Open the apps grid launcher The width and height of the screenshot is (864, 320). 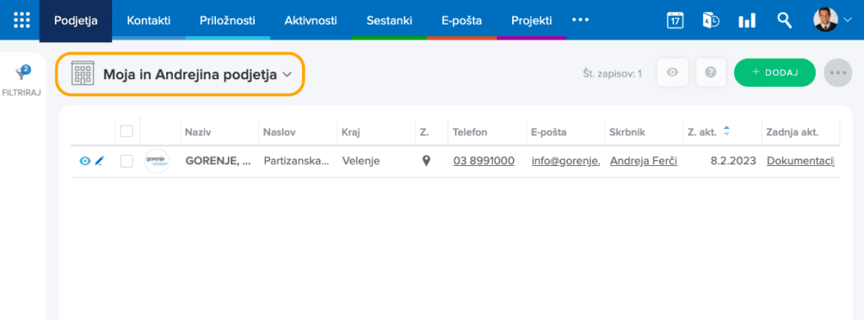click(21, 20)
